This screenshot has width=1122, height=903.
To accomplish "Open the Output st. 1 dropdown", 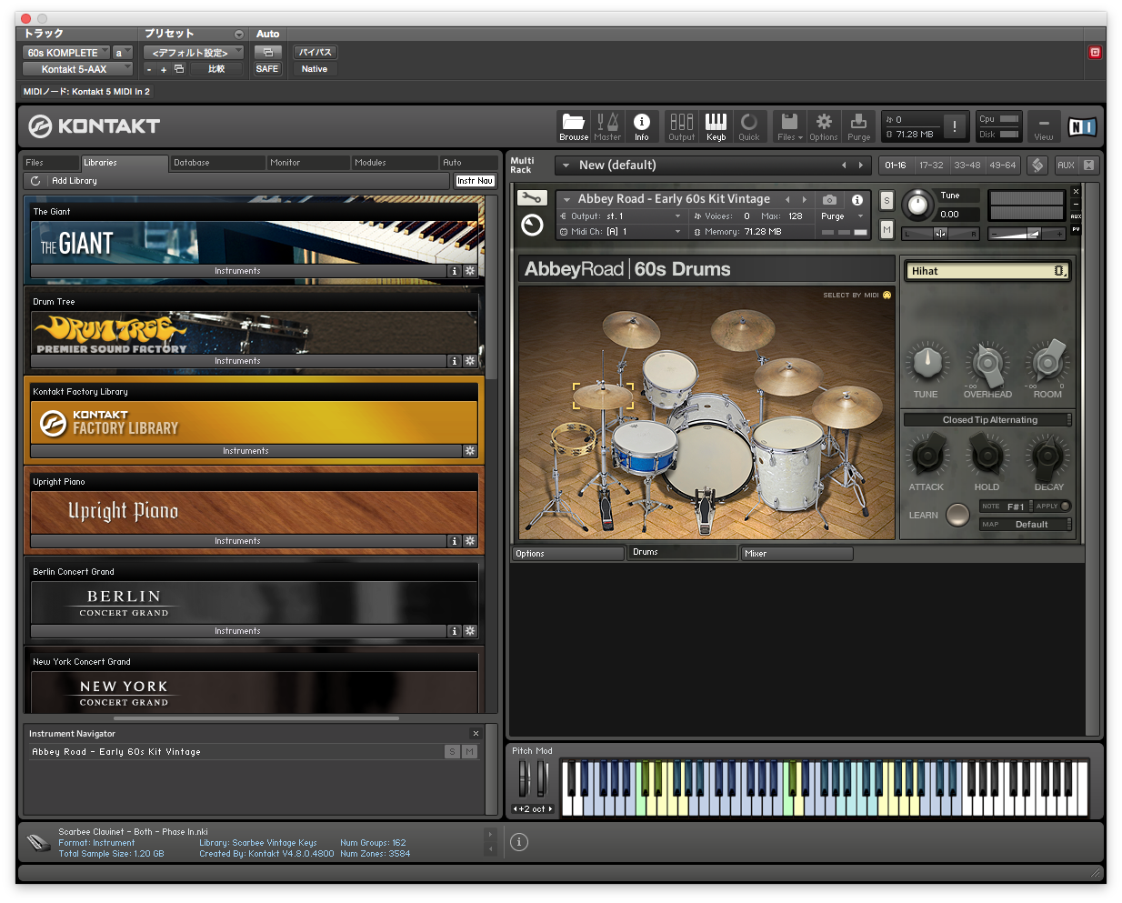I will coord(621,216).
